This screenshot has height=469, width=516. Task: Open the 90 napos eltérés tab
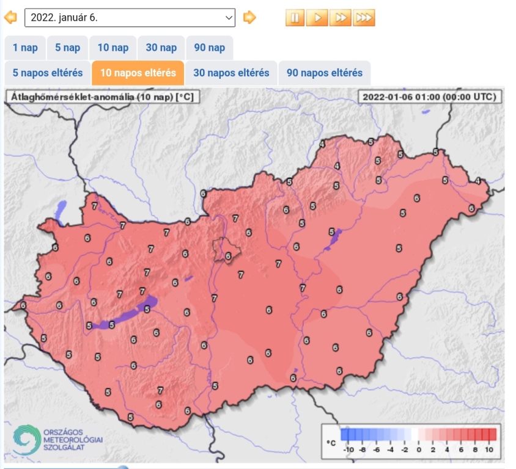click(x=324, y=73)
